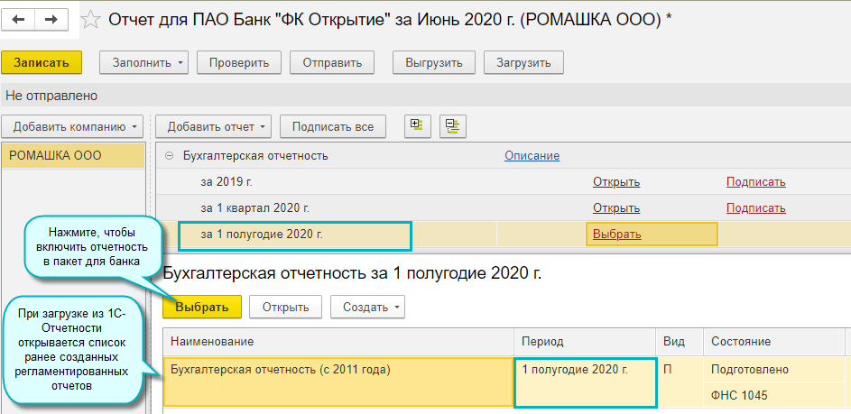851x414 pixels.
Task: Click Подписать link for за 2019 г.
Action: coord(755,182)
